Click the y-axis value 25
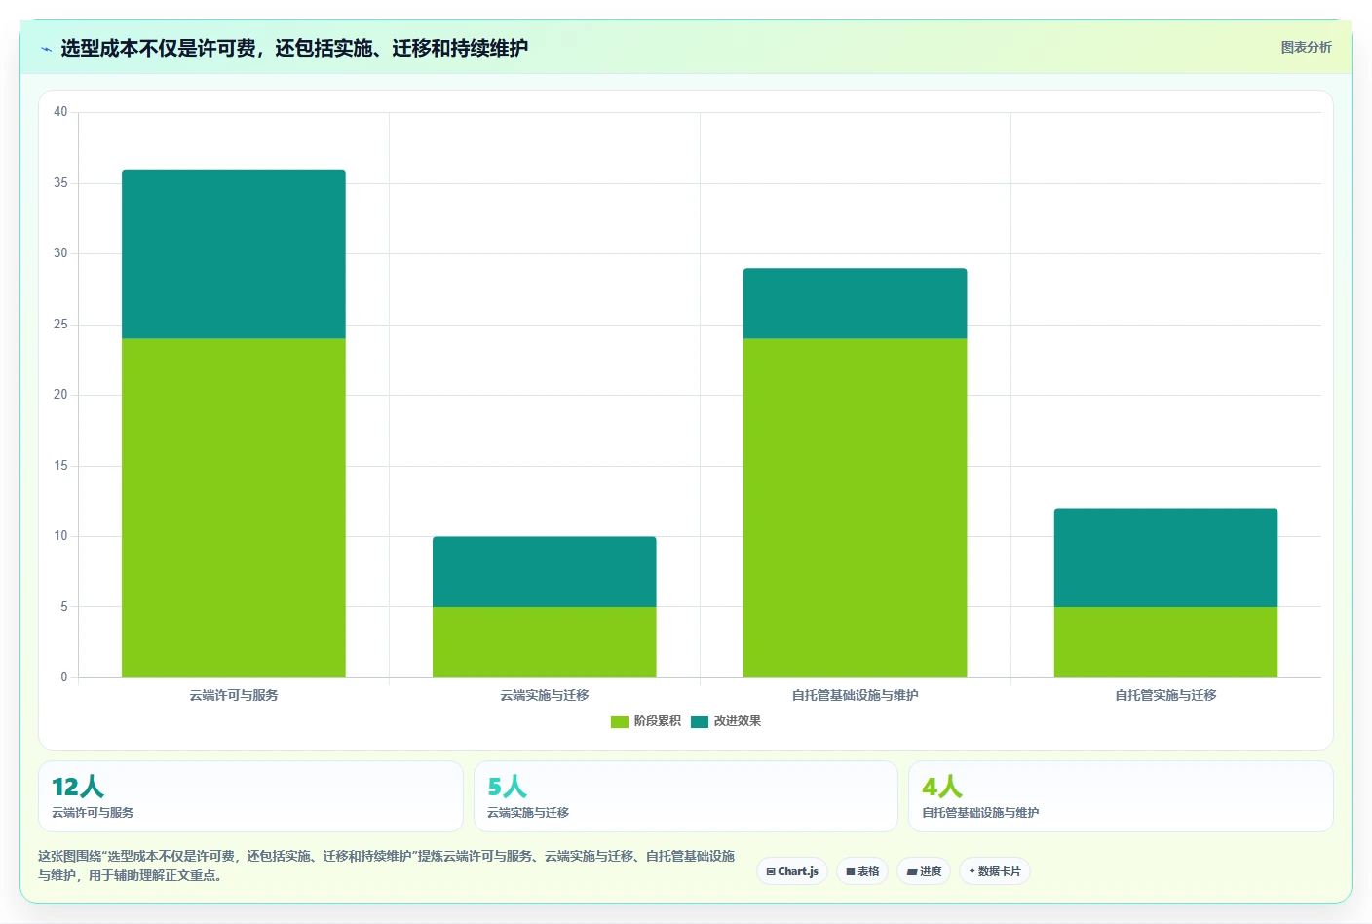This screenshot has height=924, width=1372. [60, 325]
